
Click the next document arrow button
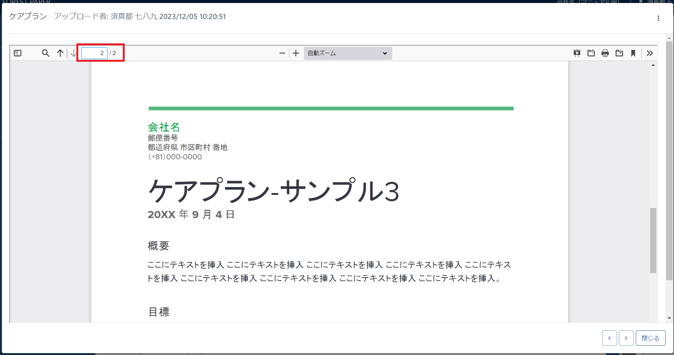(626, 338)
